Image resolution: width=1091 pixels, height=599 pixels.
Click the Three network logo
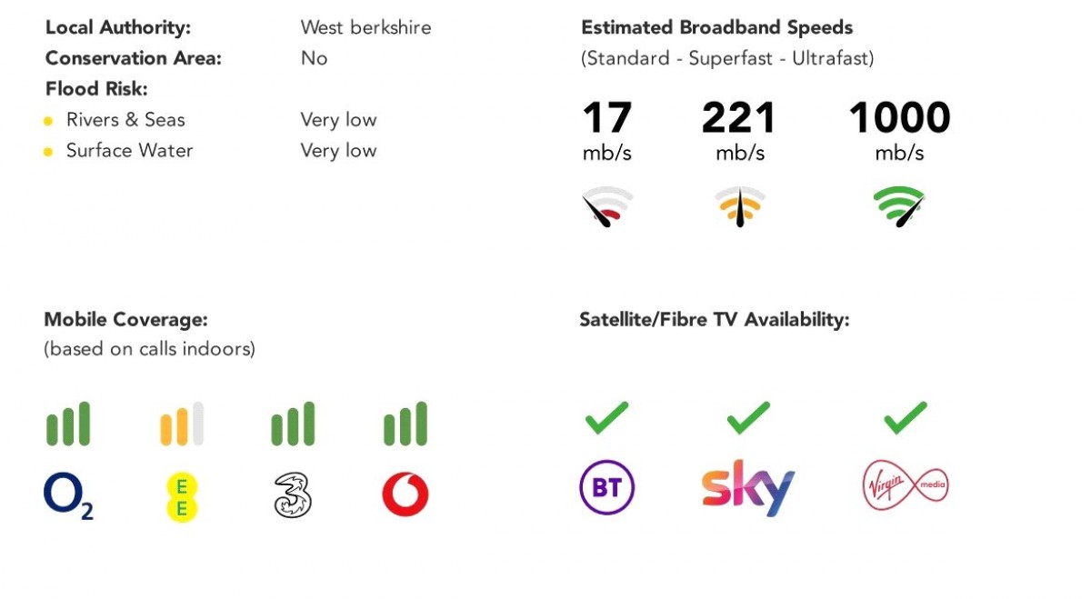293,495
